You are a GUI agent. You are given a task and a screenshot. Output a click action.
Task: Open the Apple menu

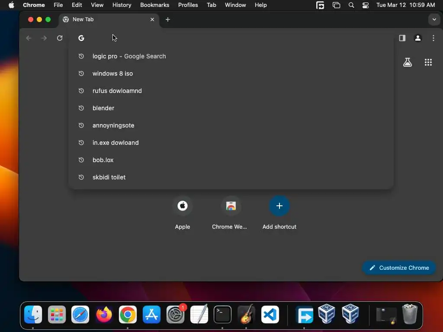pyautogui.click(x=11, y=5)
